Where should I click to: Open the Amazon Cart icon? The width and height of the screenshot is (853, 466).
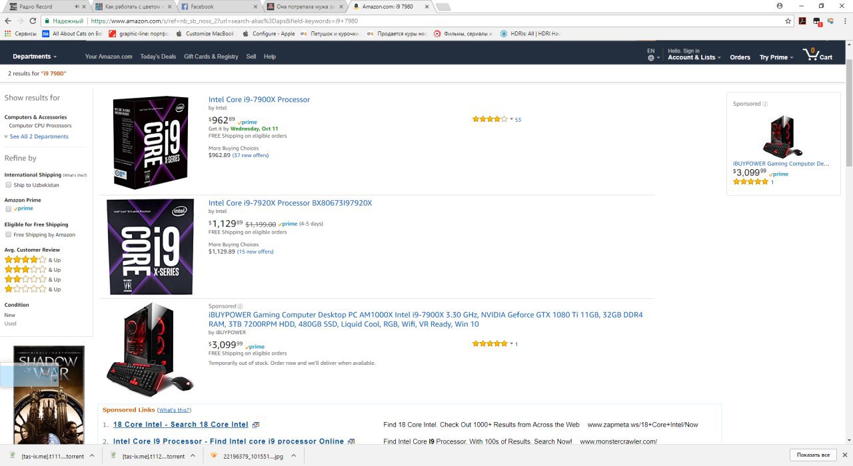point(818,55)
